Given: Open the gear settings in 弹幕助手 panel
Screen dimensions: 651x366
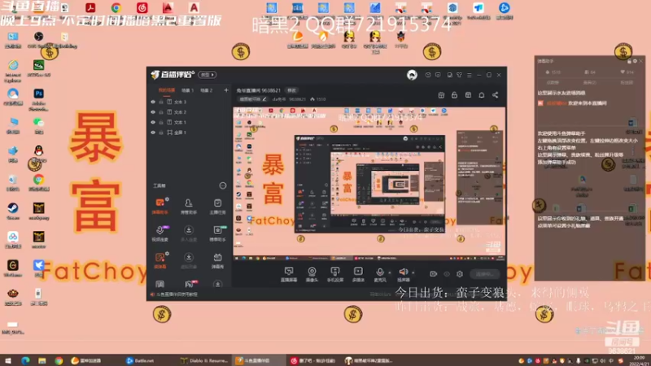Looking at the screenshot, I should [x=635, y=61].
